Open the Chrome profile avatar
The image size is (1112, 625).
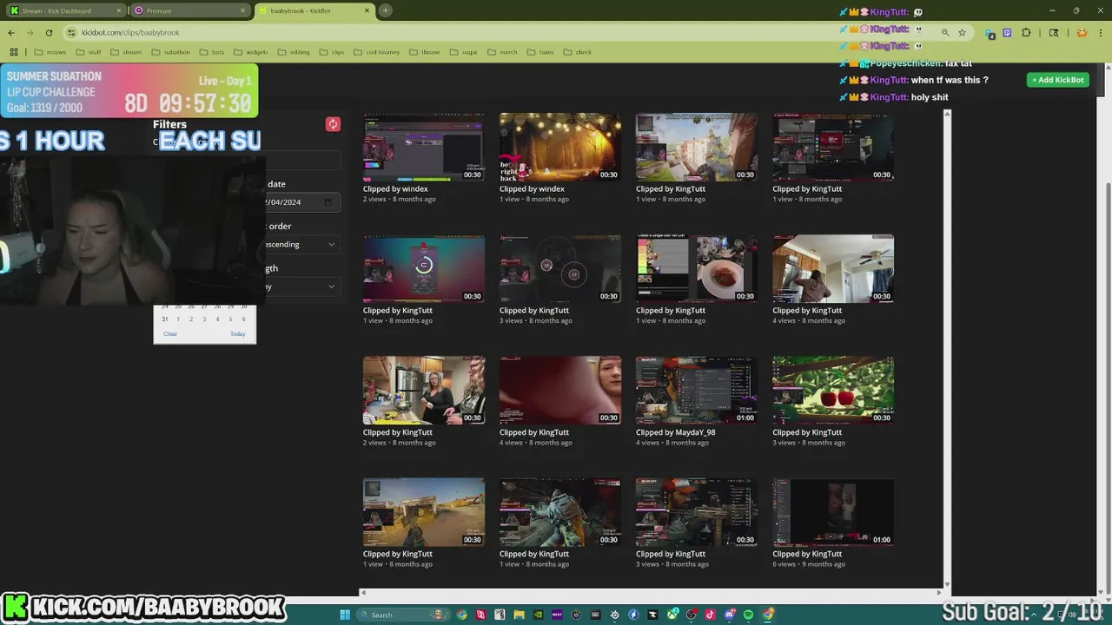pos(1081,33)
